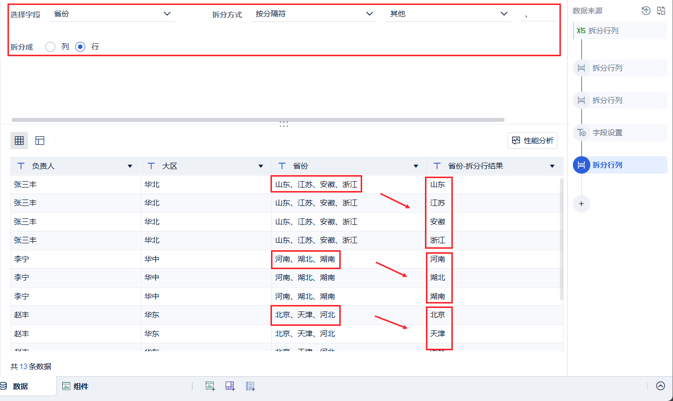
Task: Click the add chart component icon in bottom bar
Action: (x=210, y=386)
